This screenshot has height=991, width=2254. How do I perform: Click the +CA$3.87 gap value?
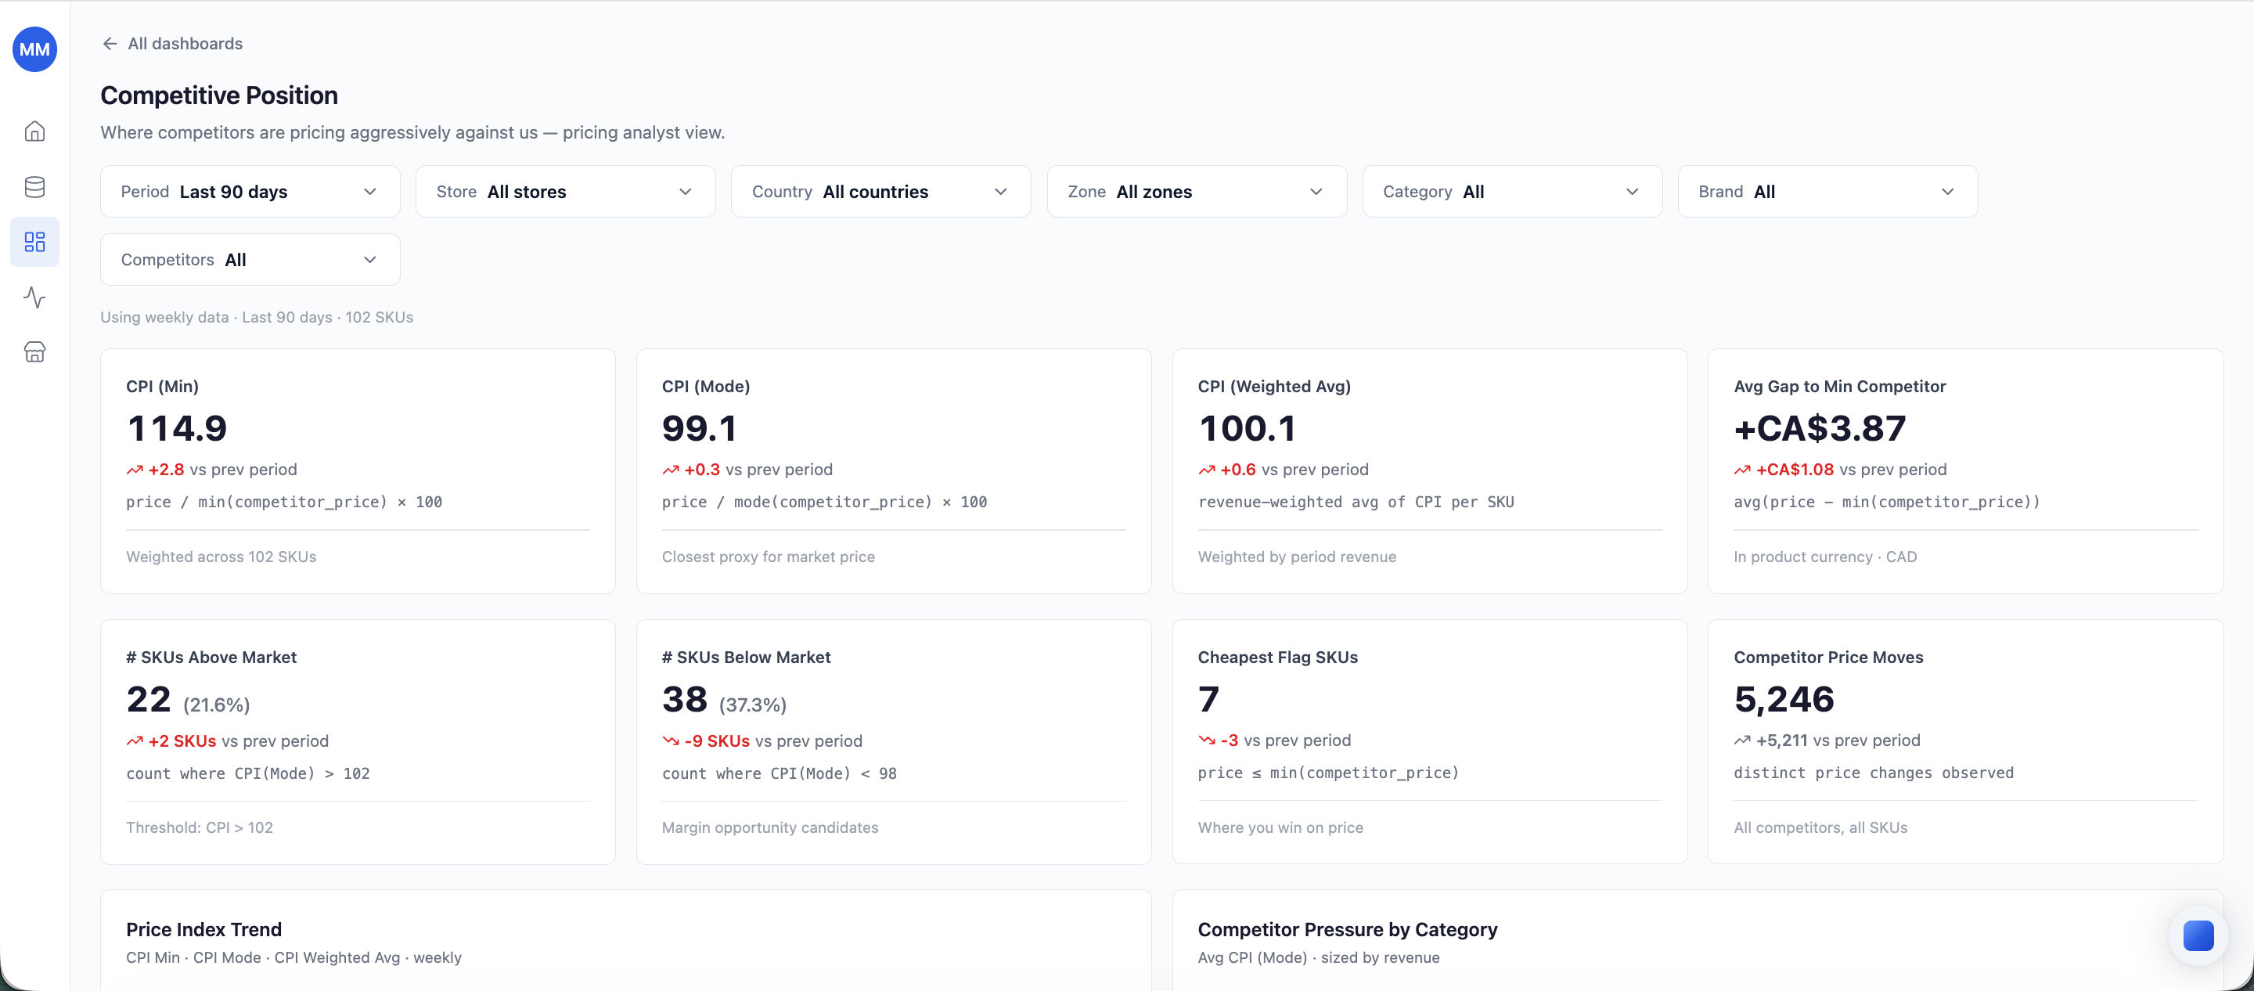pyautogui.click(x=1819, y=428)
